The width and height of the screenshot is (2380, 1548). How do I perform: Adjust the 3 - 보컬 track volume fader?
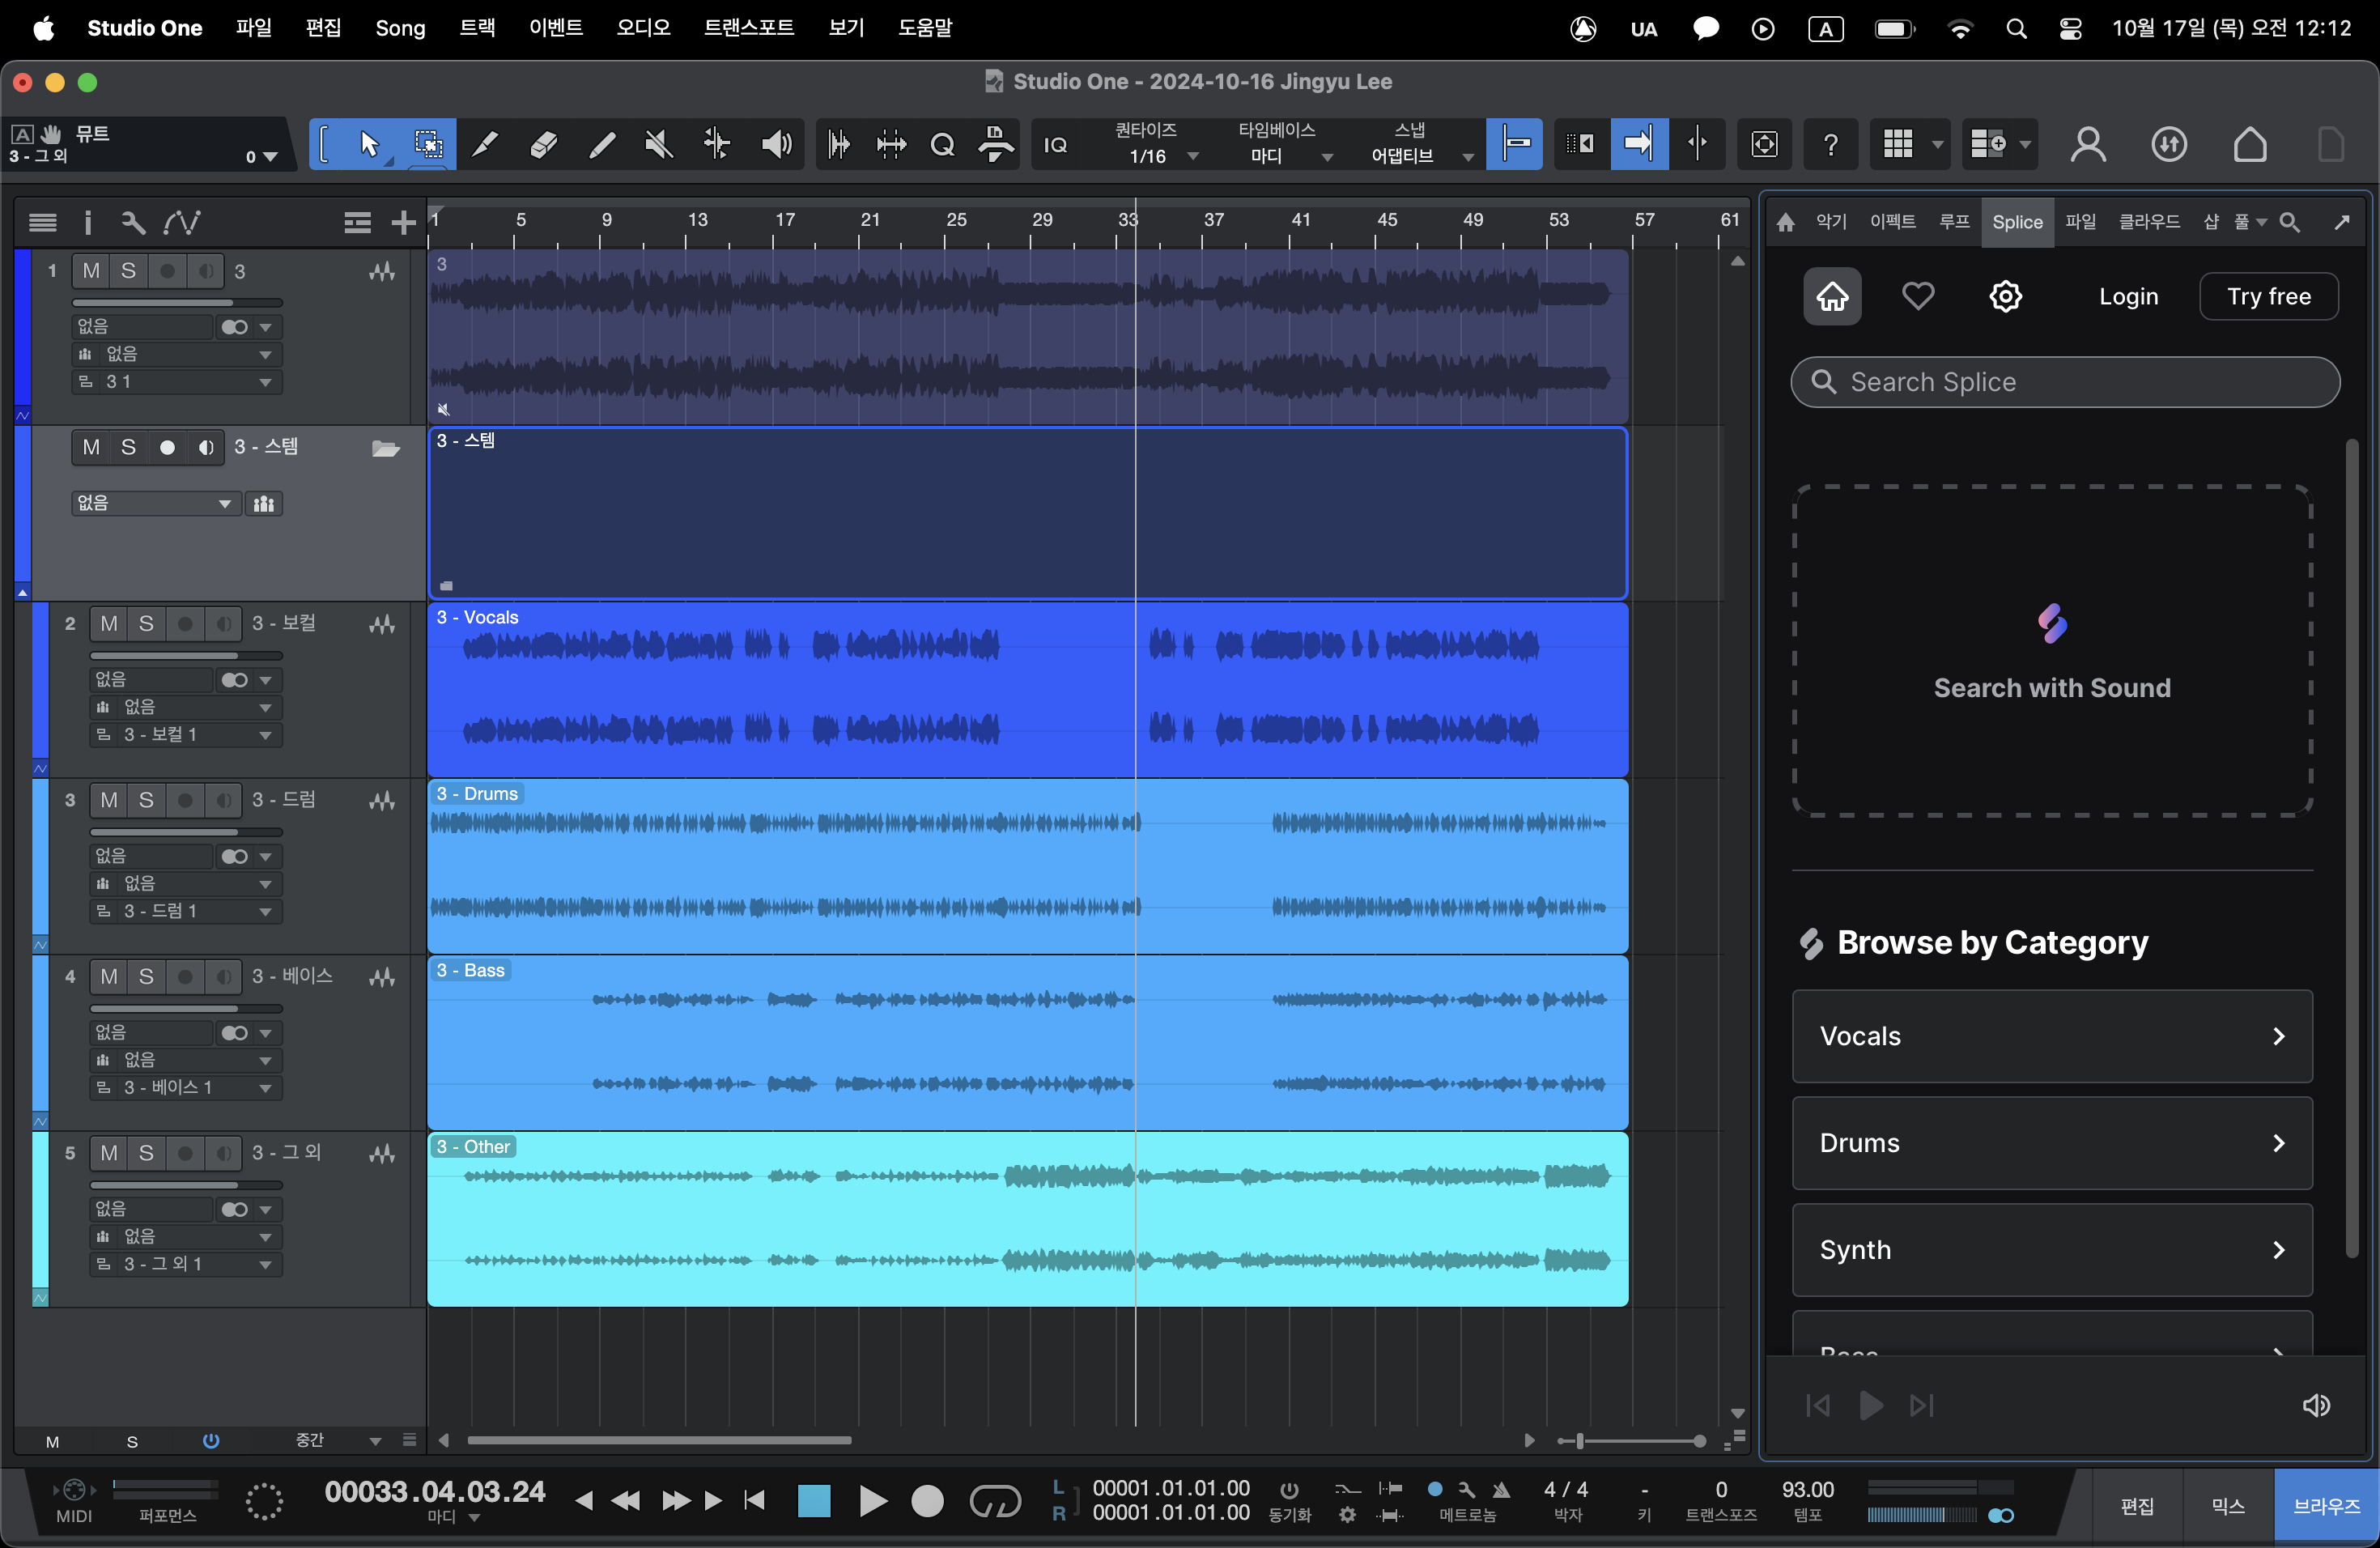tap(186, 656)
